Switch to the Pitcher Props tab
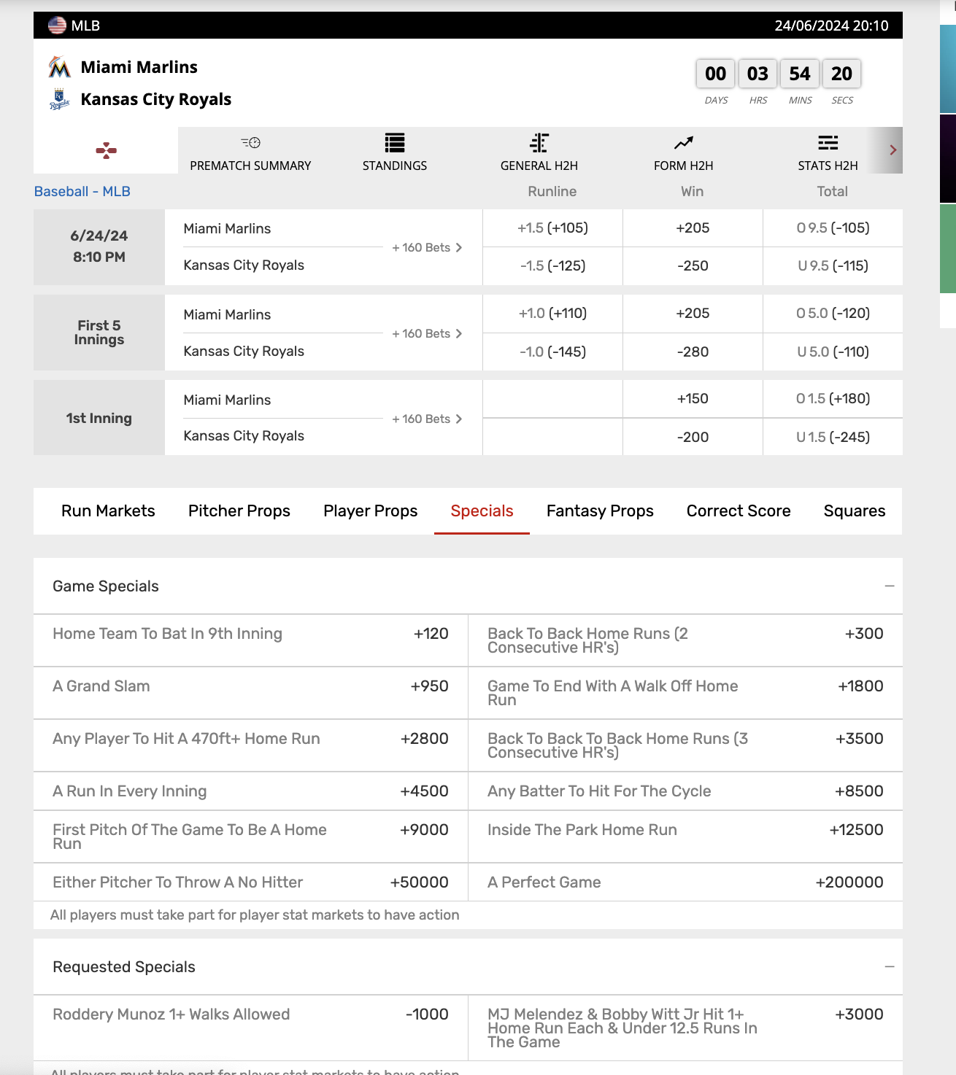The height and width of the screenshot is (1075, 956). coord(239,511)
